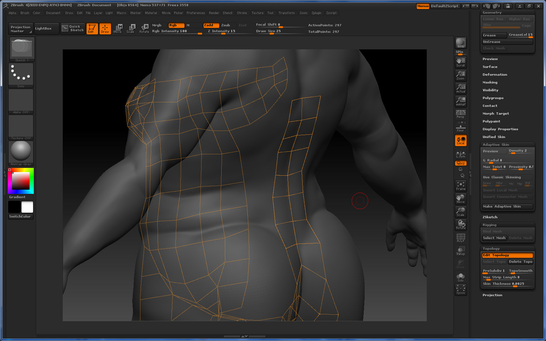Click the Select Mesh button

494,238
